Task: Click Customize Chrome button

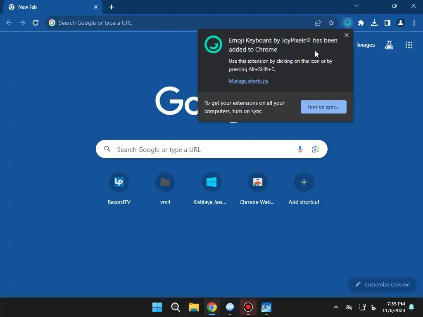Action: [x=382, y=284]
